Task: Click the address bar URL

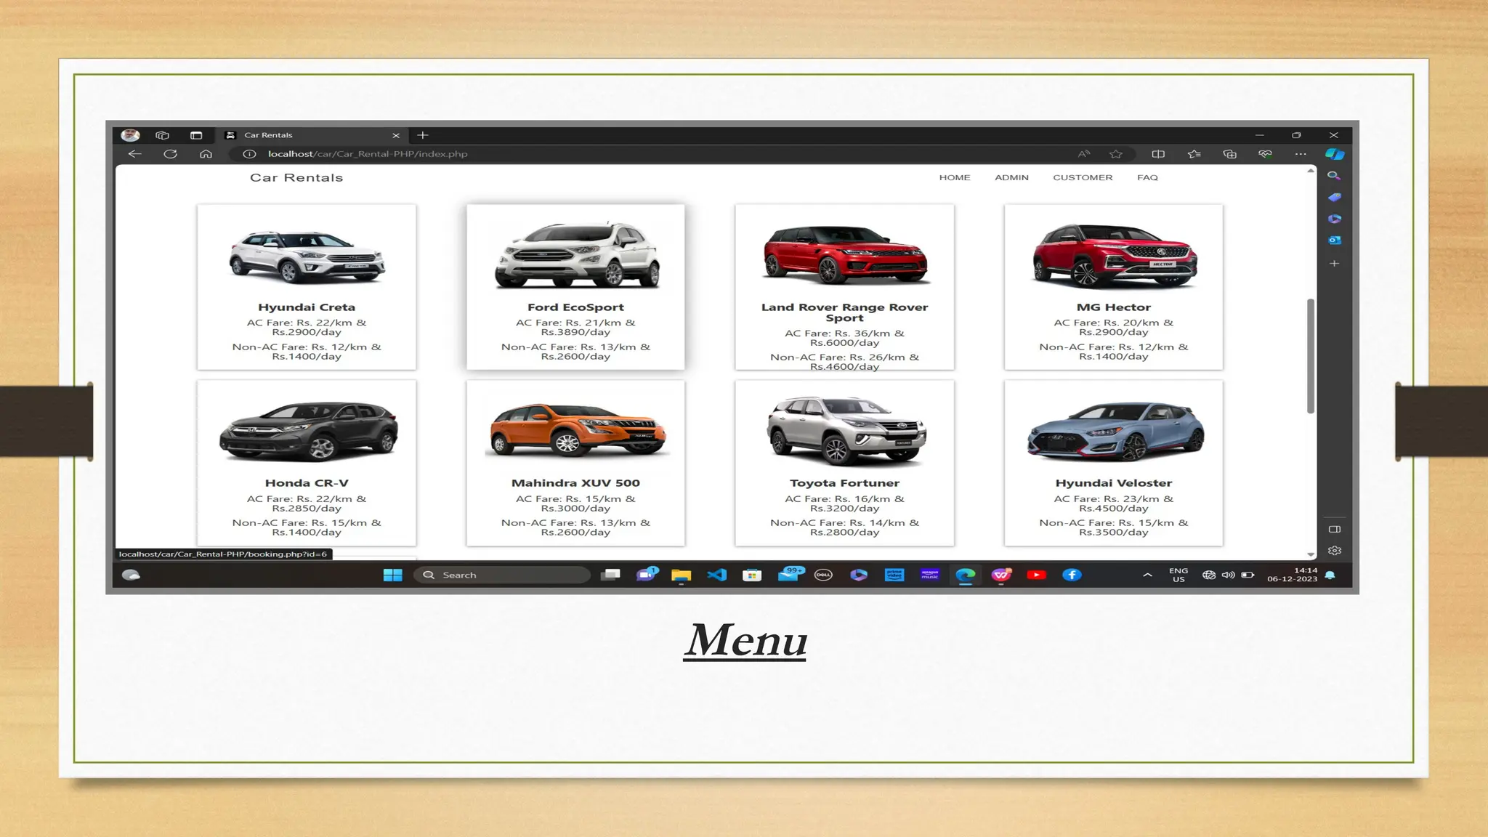Action: [367, 154]
